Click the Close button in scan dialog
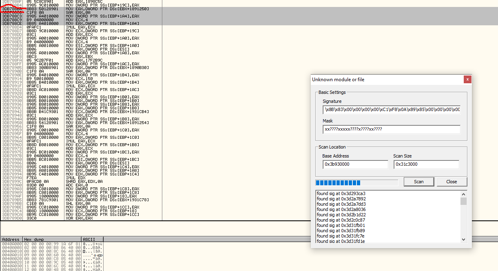 pos(452,182)
